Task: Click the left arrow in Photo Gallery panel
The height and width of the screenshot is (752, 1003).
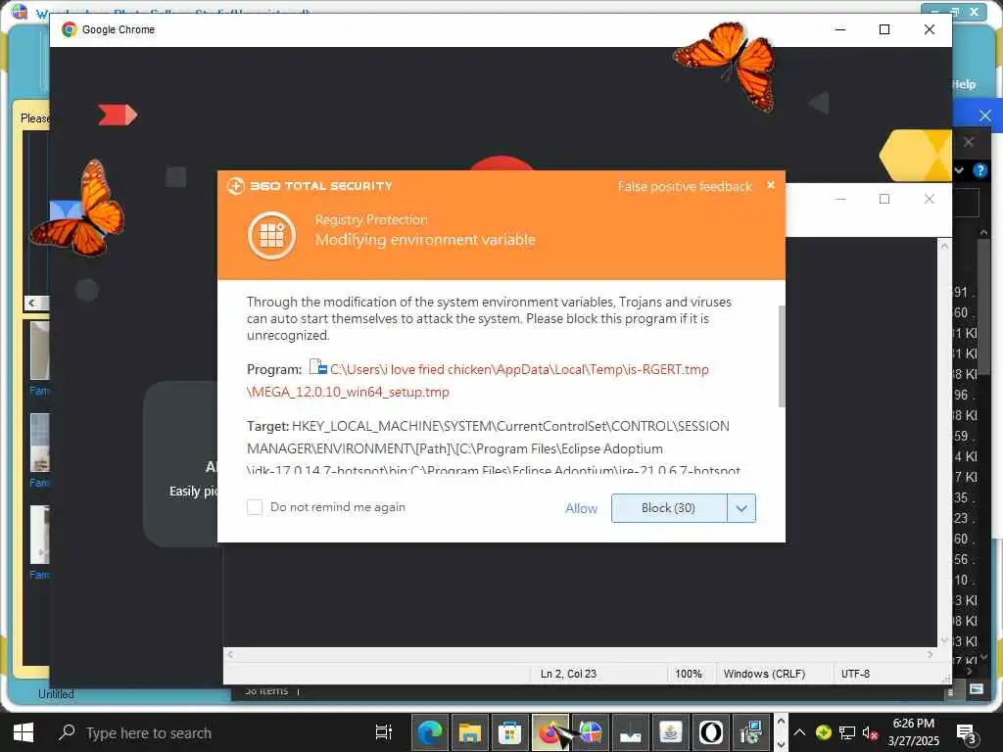Action: click(x=32, y=303)
